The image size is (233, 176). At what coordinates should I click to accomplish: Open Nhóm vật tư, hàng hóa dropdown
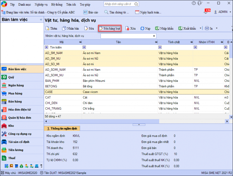154,36
